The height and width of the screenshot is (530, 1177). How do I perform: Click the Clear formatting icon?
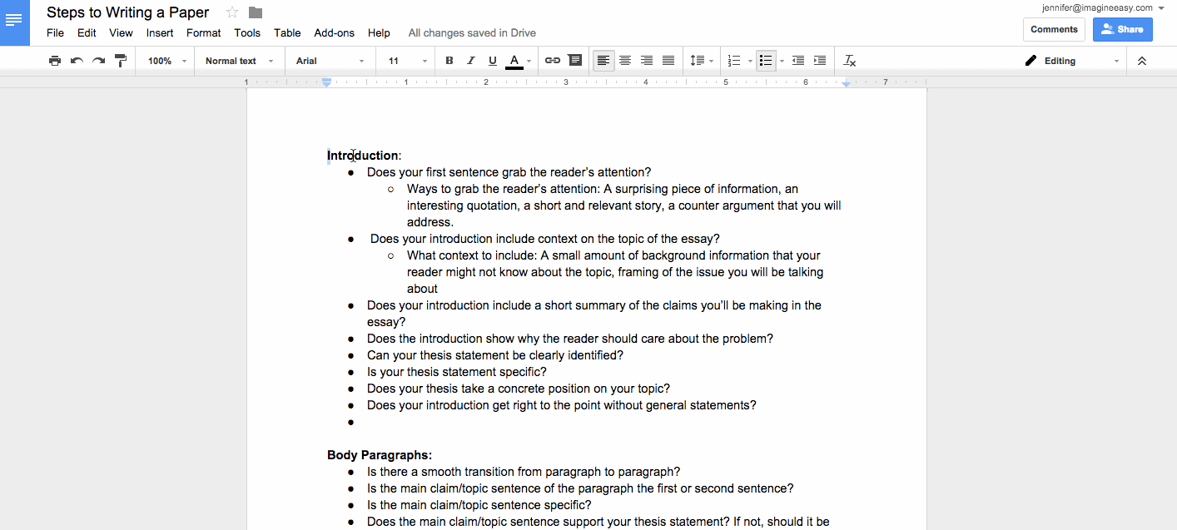pyautogui.click(x=849, y=61)
